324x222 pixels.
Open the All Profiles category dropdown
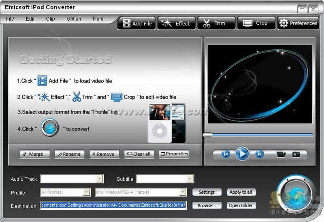click(x=86, y=192)
